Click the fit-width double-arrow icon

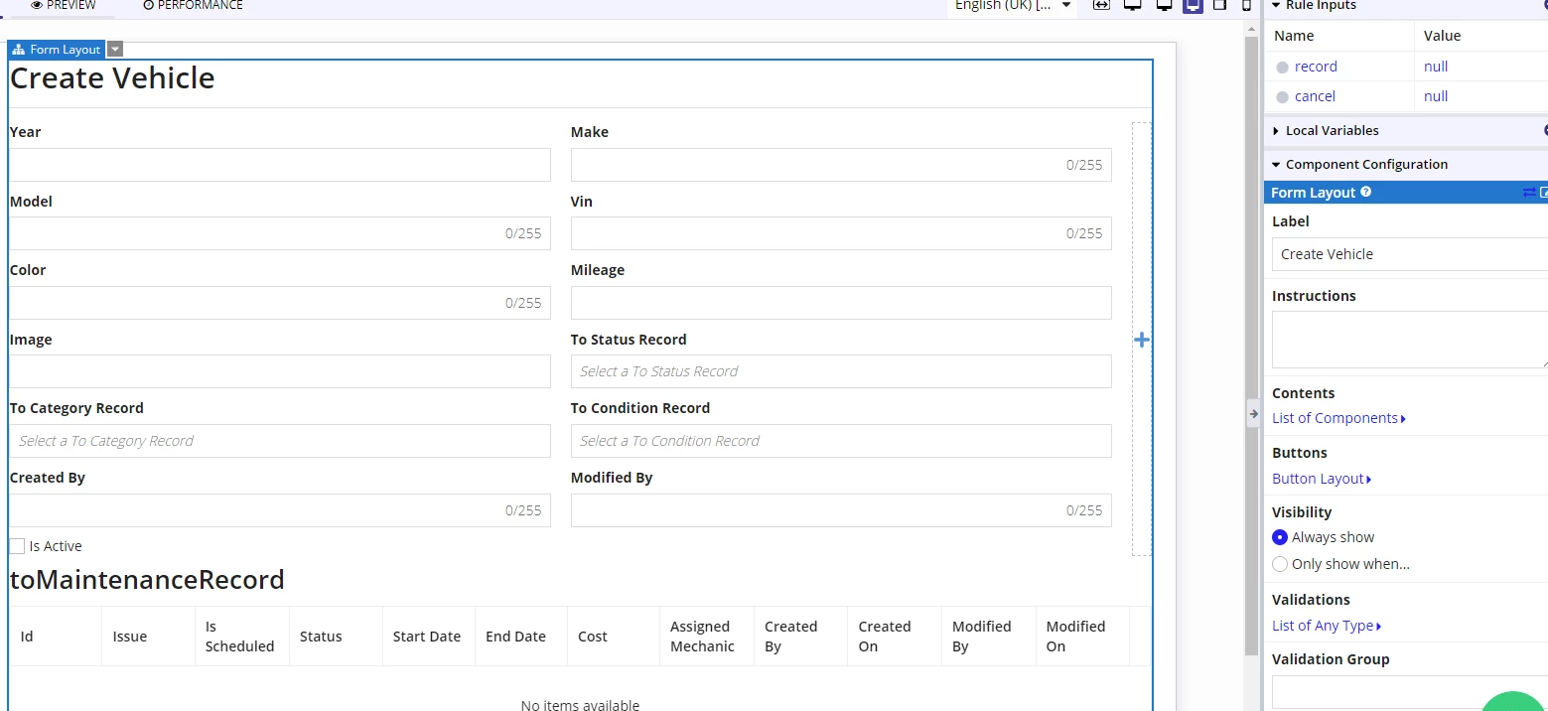click(x=1100, y=5)
